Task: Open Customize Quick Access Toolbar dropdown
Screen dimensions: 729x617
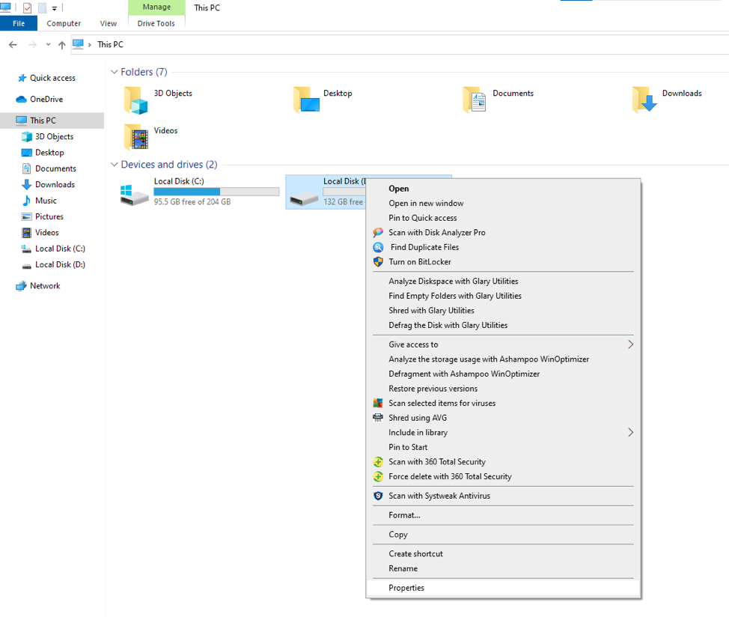Action: (x=55, y=8)
